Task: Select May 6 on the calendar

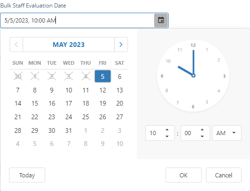Action: [119, 76]
